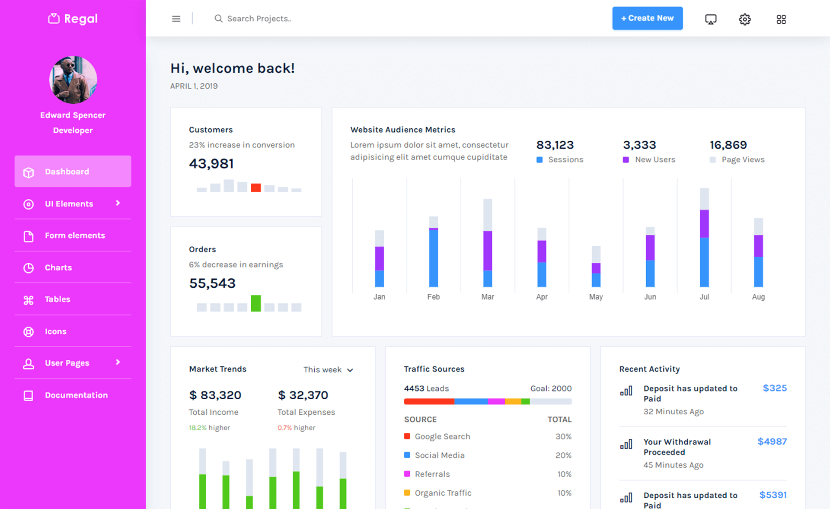
Task: Toggle the New Users legend marker
Action: (626, 160)
